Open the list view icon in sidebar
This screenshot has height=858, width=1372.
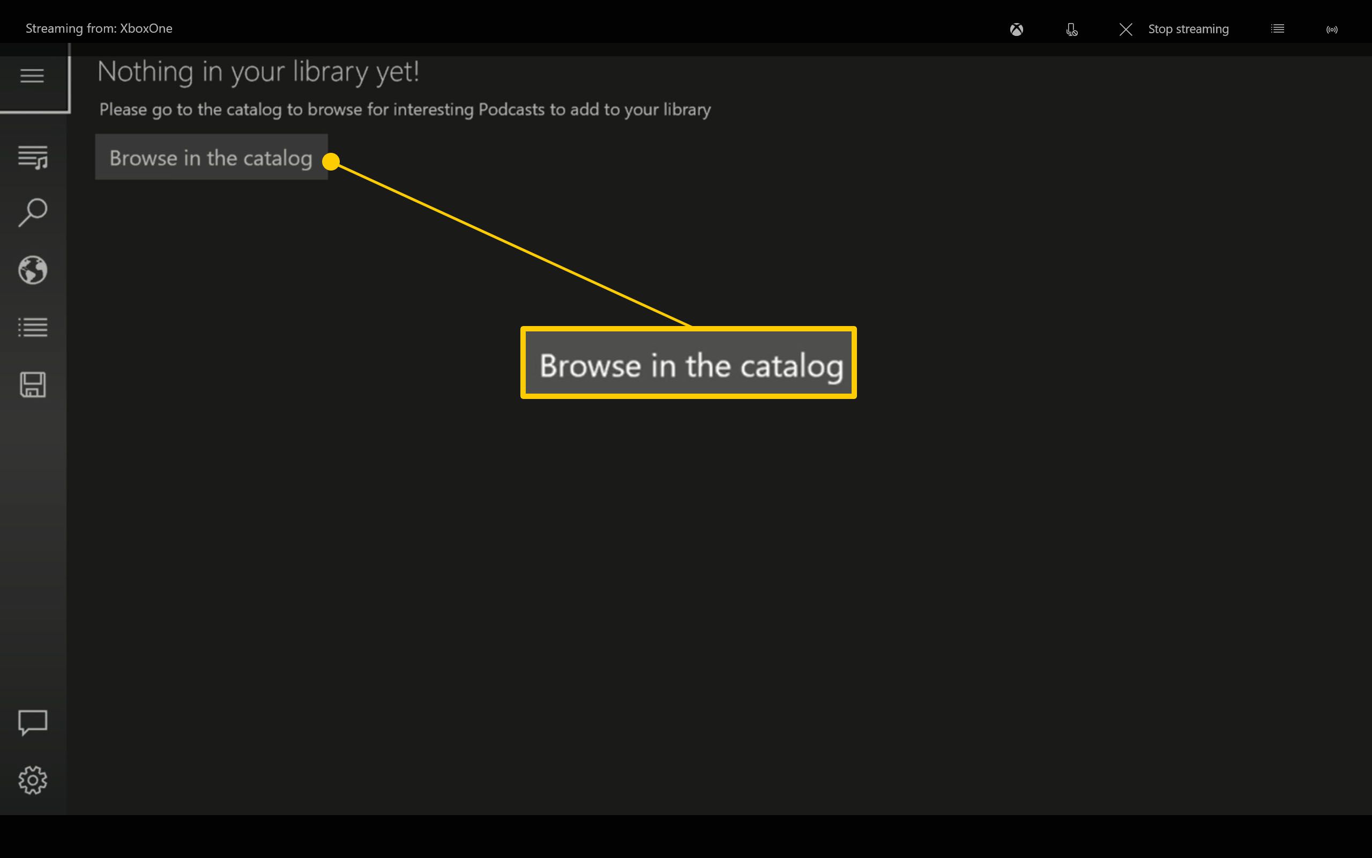(33, 328)
